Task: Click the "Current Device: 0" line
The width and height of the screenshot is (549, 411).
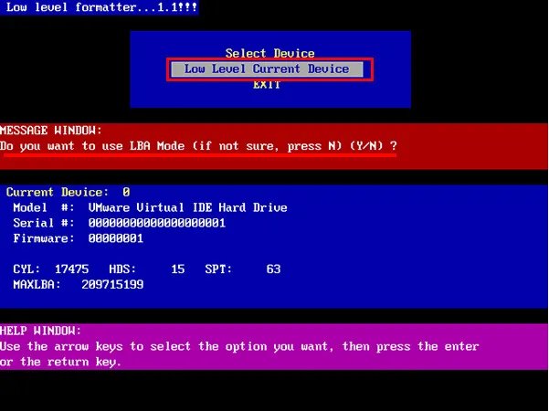Action: pos(68,192)
